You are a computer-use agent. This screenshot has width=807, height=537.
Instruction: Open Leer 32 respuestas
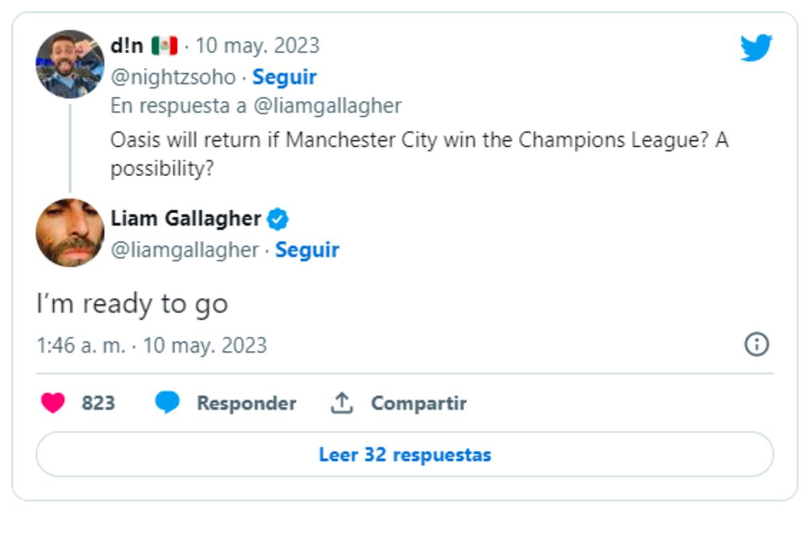pos(404,454)
